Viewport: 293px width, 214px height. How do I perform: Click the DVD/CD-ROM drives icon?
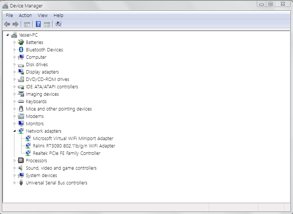(x=21, y=79)
